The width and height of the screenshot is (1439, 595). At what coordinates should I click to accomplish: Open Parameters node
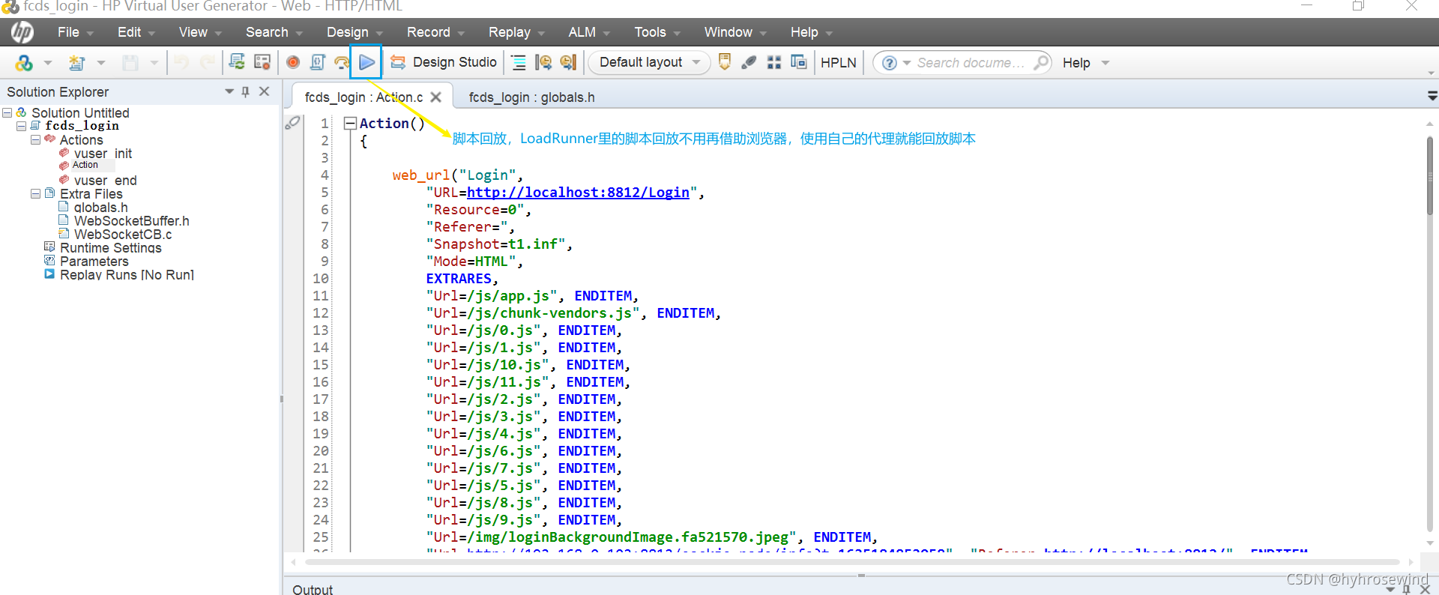pyautogui.click(x=94, y=262)
